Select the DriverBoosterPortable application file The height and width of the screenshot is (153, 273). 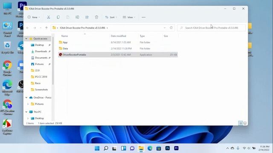[x=118, y=55]
